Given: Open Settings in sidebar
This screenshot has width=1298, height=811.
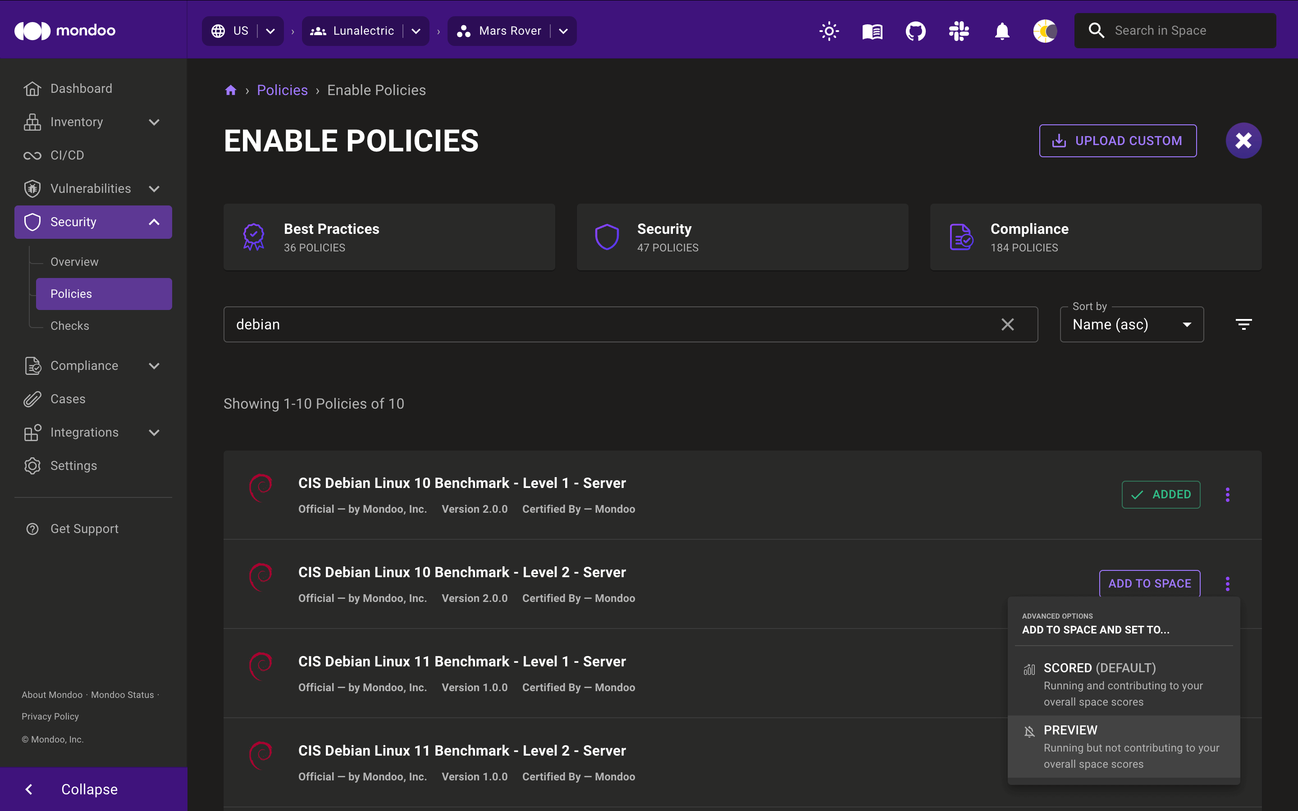Looking at the screenshot, I should pyautogui.click(x=93, y=465).
